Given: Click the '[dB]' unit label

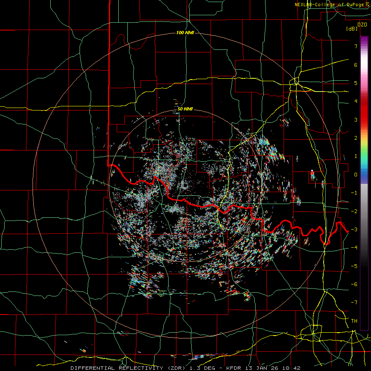Looking at the screenshot, I should [352, 29].
